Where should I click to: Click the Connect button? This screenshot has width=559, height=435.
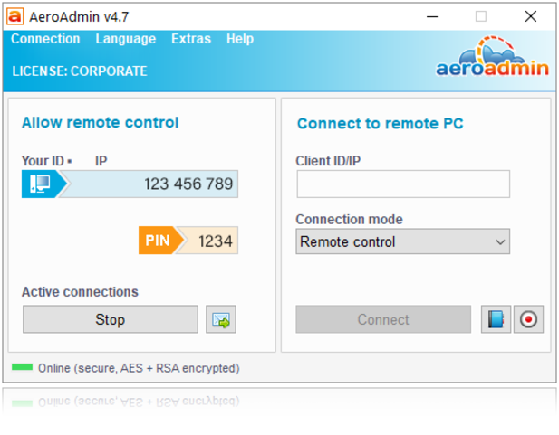pyautogui.click(x=383, y=319)
